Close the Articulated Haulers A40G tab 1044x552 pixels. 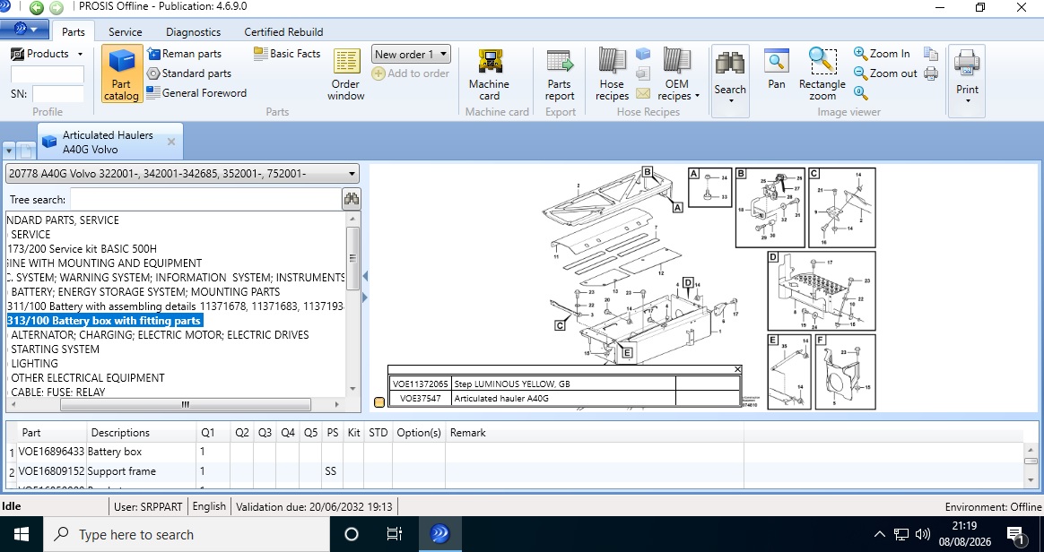pos(171,142)
